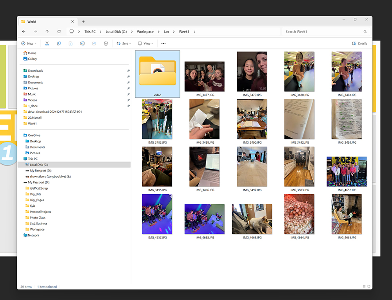Click the Paste icon in toolbar
Screen dimensions: 392x300
point(71,43)
